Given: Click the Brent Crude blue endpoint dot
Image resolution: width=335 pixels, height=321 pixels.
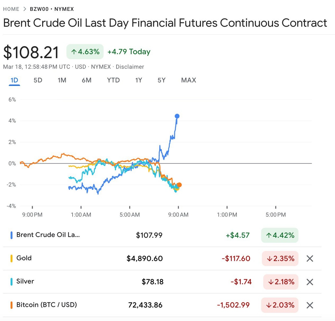Looking at the screenshot, I should tap(177, 116).
